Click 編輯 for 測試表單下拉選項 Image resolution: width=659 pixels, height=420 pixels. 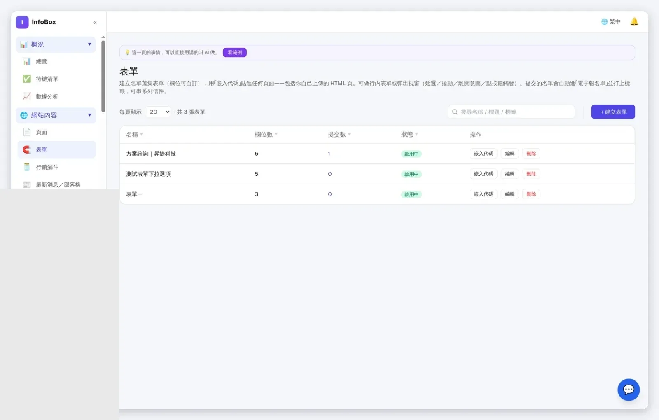(x=510, y=174)
